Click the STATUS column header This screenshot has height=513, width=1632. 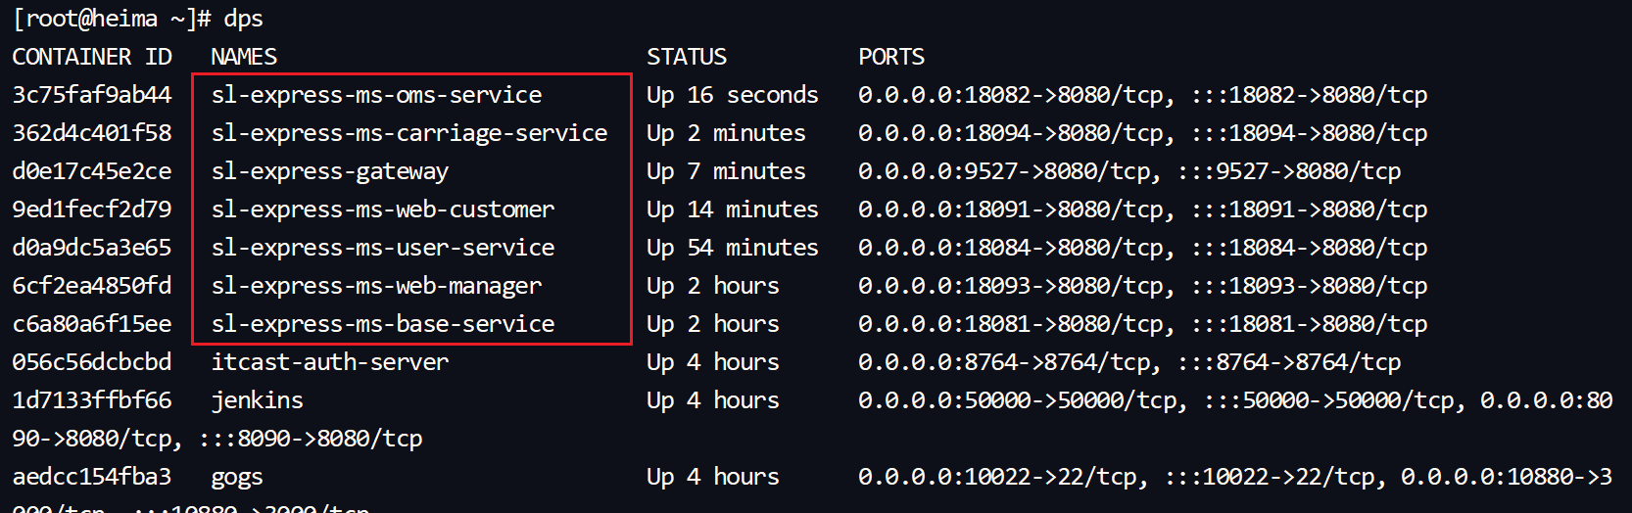point(687,57)
